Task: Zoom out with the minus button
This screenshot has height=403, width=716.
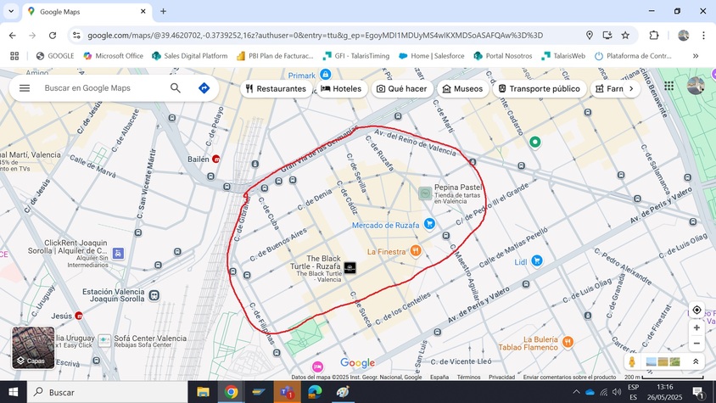Action: click(696, 344)
